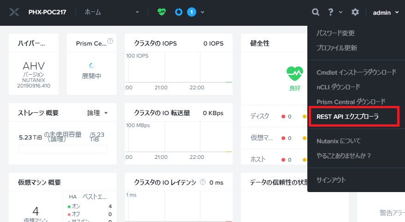This screenshot has width=405, height=222.
Task: Select Prism Central ダウンロード item
Action: (x=351, y=102)
